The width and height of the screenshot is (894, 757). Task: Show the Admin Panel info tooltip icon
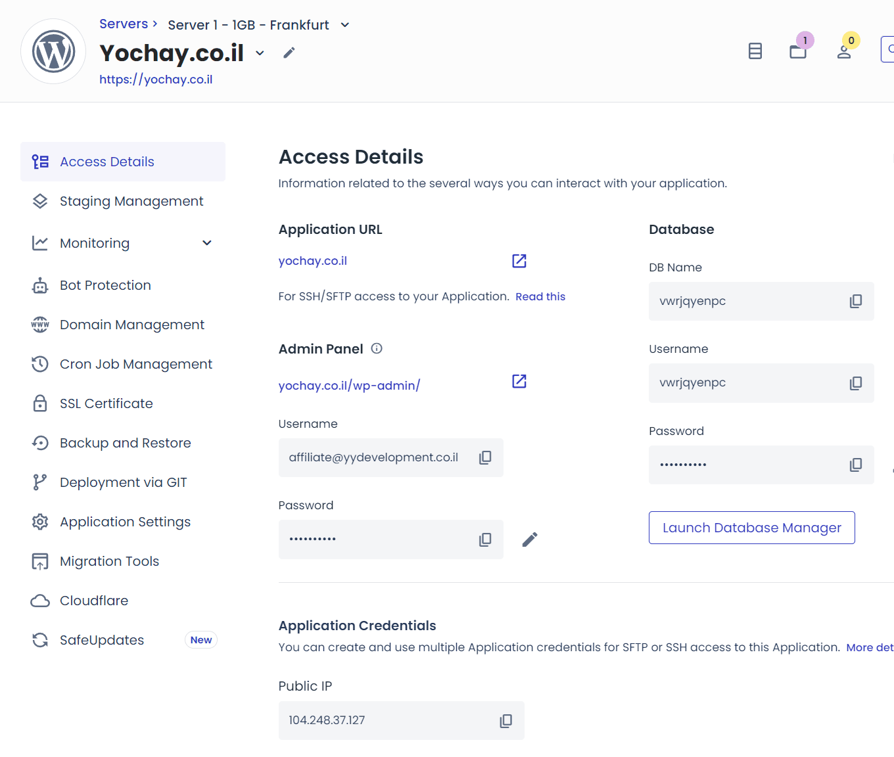point(377,348)
